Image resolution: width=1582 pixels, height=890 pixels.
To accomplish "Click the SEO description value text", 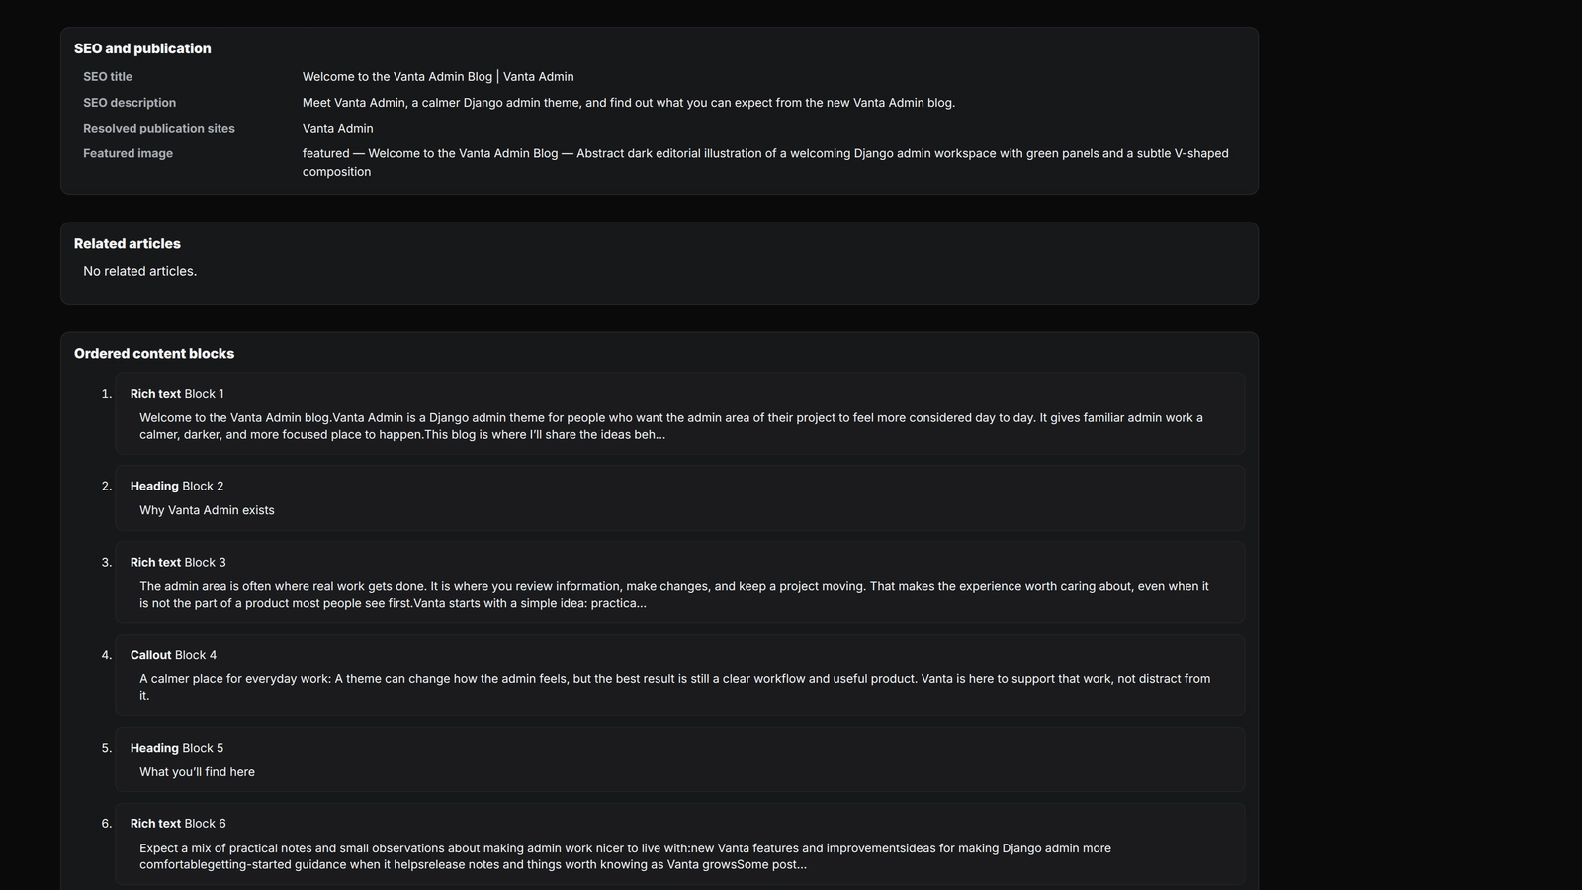I will [629, 103].
